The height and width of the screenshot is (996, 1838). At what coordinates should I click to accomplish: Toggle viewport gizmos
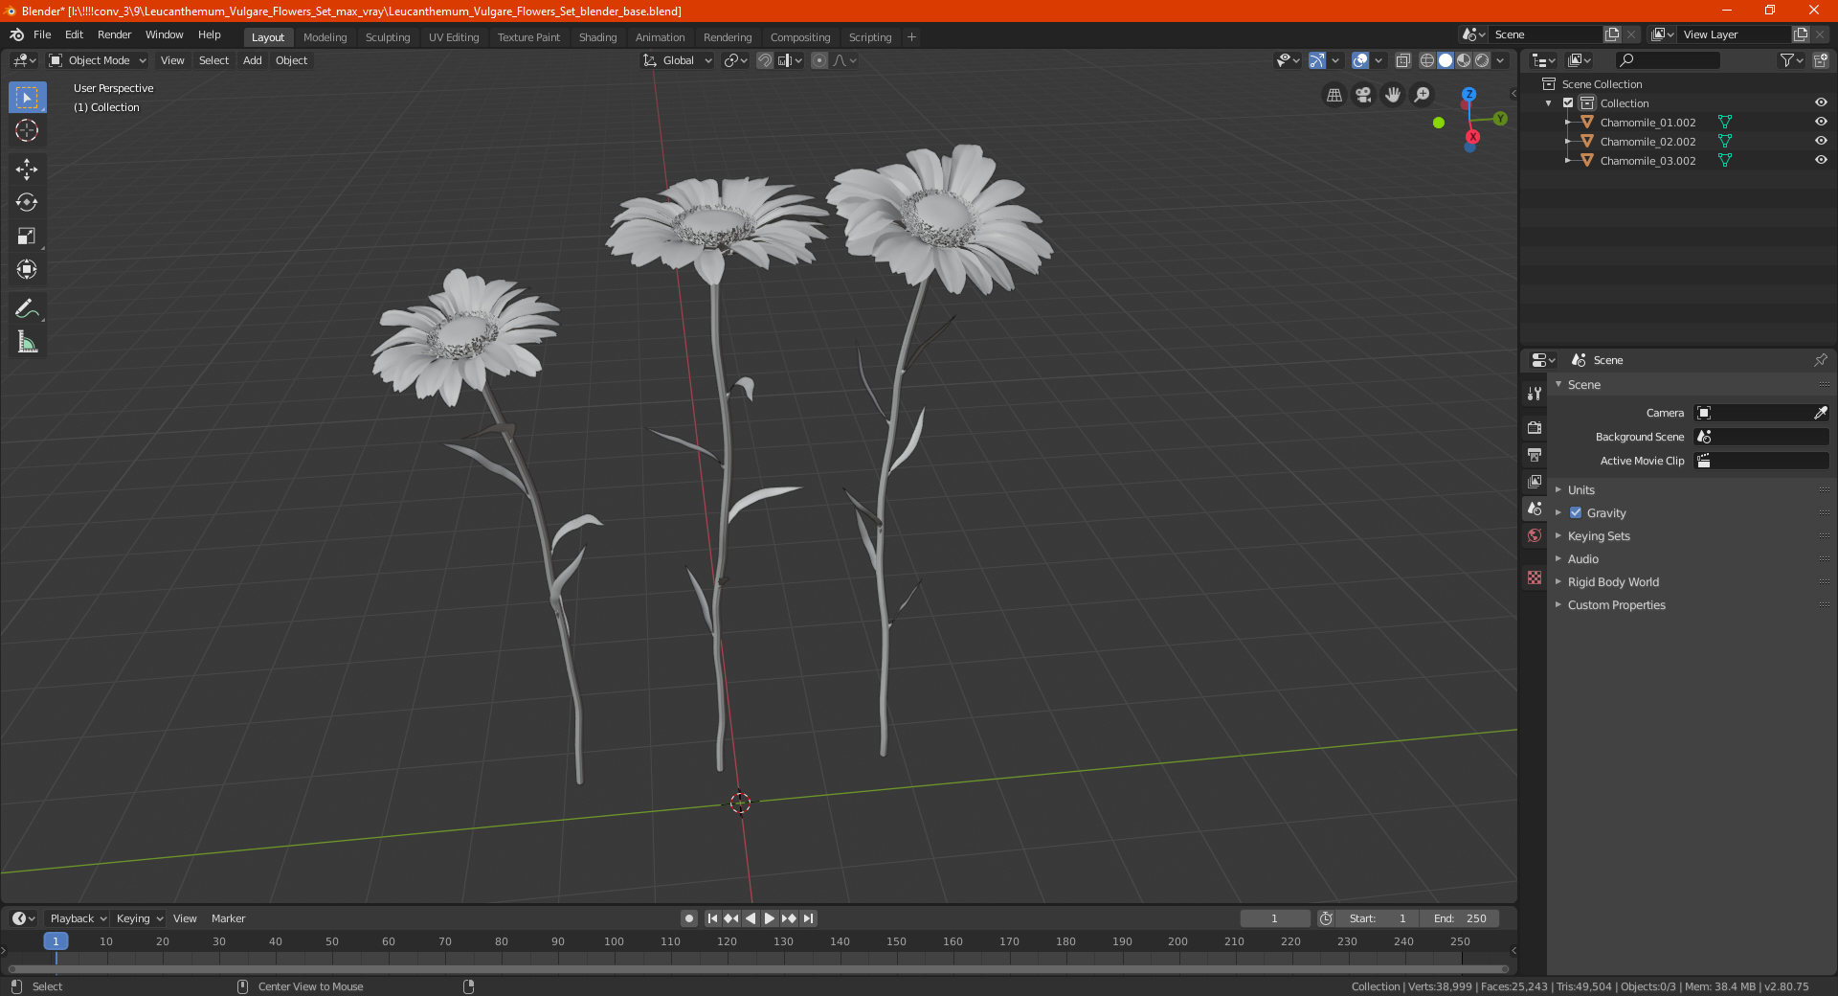pyautogui.click(x=1317, y=60)
